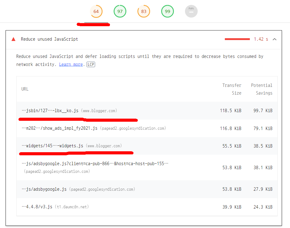290x228 pixels.
Task: Click the red warning triangle icon
Action: 14,39
